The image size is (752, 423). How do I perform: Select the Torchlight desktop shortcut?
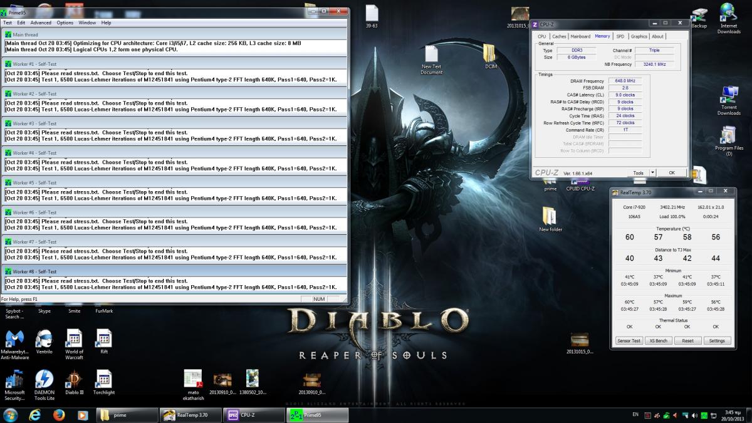pos(104,382)
